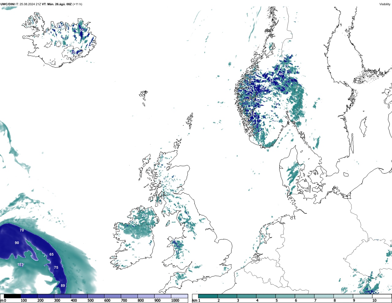Click the '1000' tick label on the meter scale
This screenshot has width=392, height=303.
[175, 301]
